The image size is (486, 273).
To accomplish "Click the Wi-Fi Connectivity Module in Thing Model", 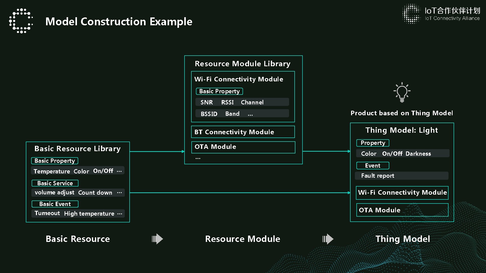I will coord(402,193).
